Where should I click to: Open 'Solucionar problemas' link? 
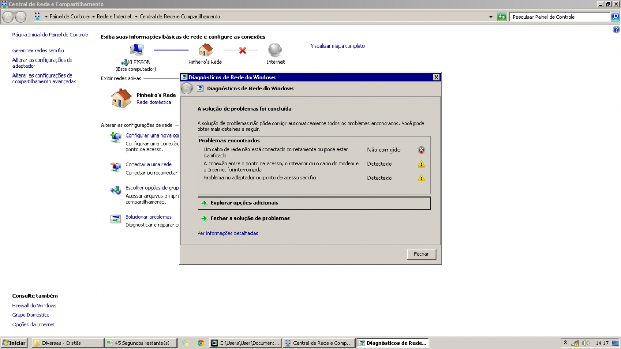pyautogui.click(x=149, y=217)
